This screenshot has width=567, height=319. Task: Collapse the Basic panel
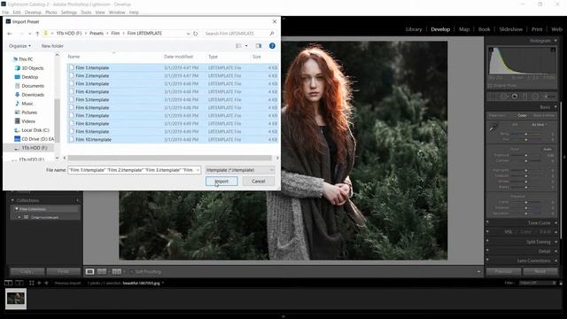pos(555,107)
